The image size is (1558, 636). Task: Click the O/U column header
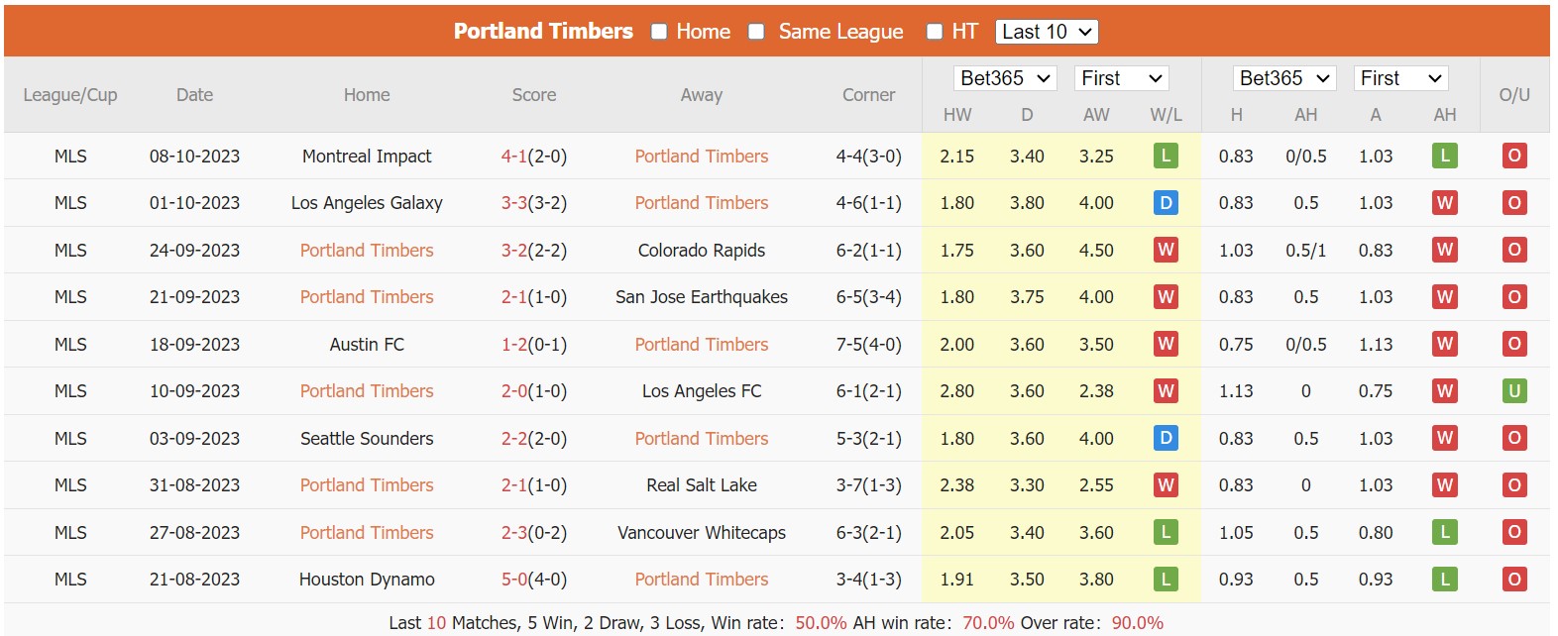[1513, 95]
